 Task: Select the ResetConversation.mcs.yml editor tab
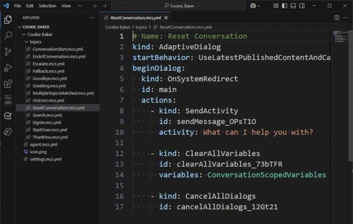[x=136, y=18]
